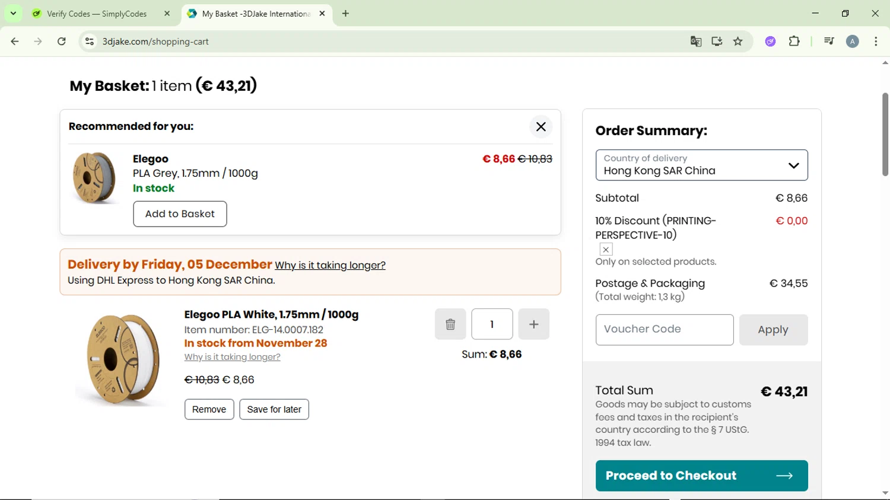Click the Voucher Code input field

point(665,330)
